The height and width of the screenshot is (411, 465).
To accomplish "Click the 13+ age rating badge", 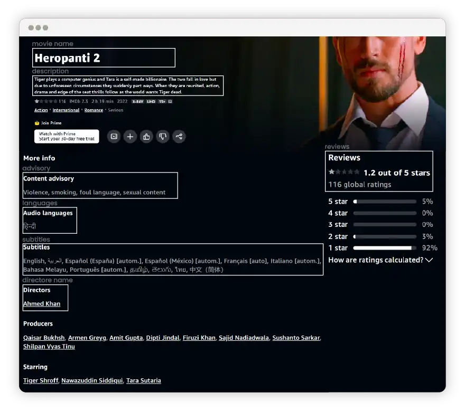I will (x=162, y=102).
